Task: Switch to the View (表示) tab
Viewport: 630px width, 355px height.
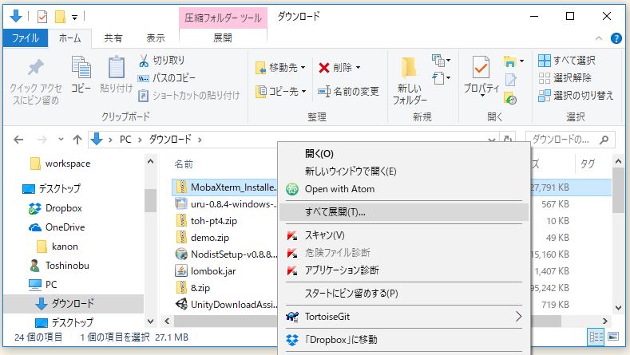Action: (x=156, y=38)
